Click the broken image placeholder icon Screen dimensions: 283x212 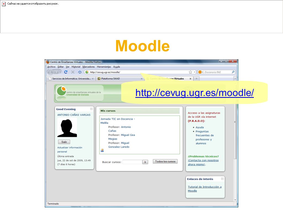click(x=3, y=4)
